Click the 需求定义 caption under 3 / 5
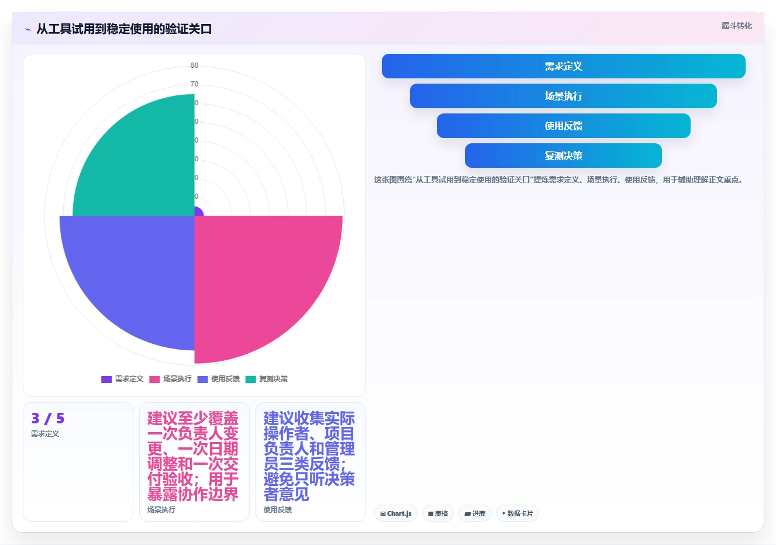This screenshot has height=545, width=776. [x=45, y=434]
